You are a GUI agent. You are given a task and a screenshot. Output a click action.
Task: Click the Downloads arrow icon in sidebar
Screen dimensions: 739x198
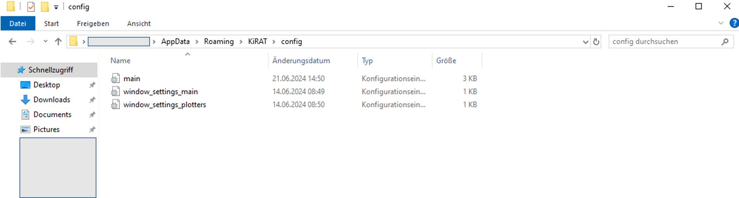tap(25, 100)
